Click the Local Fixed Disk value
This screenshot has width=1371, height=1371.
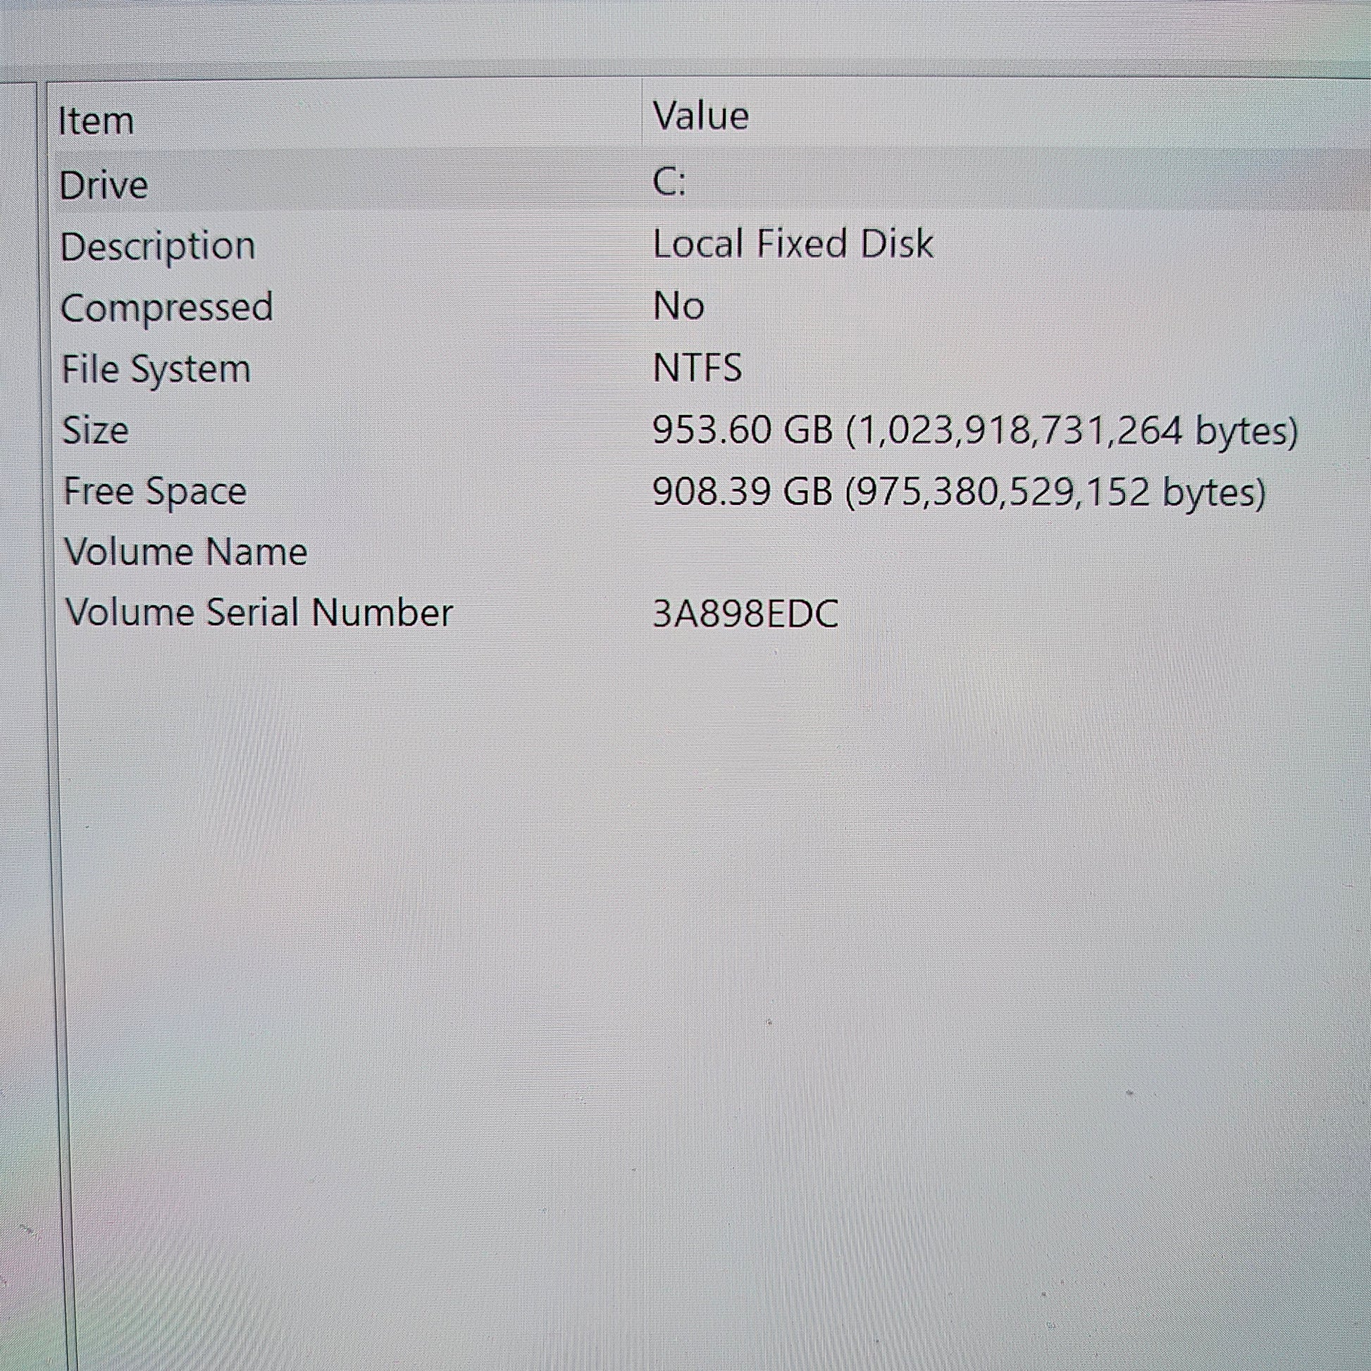tap(793, 243)
